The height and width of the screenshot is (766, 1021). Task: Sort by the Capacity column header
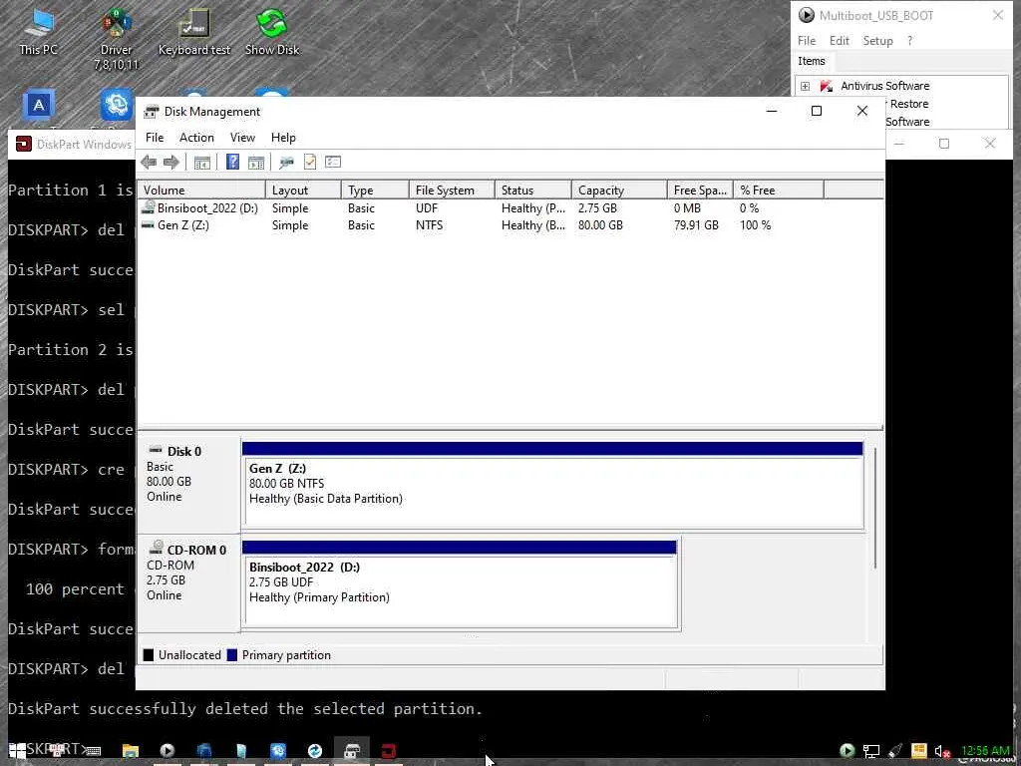pos(619,191)
